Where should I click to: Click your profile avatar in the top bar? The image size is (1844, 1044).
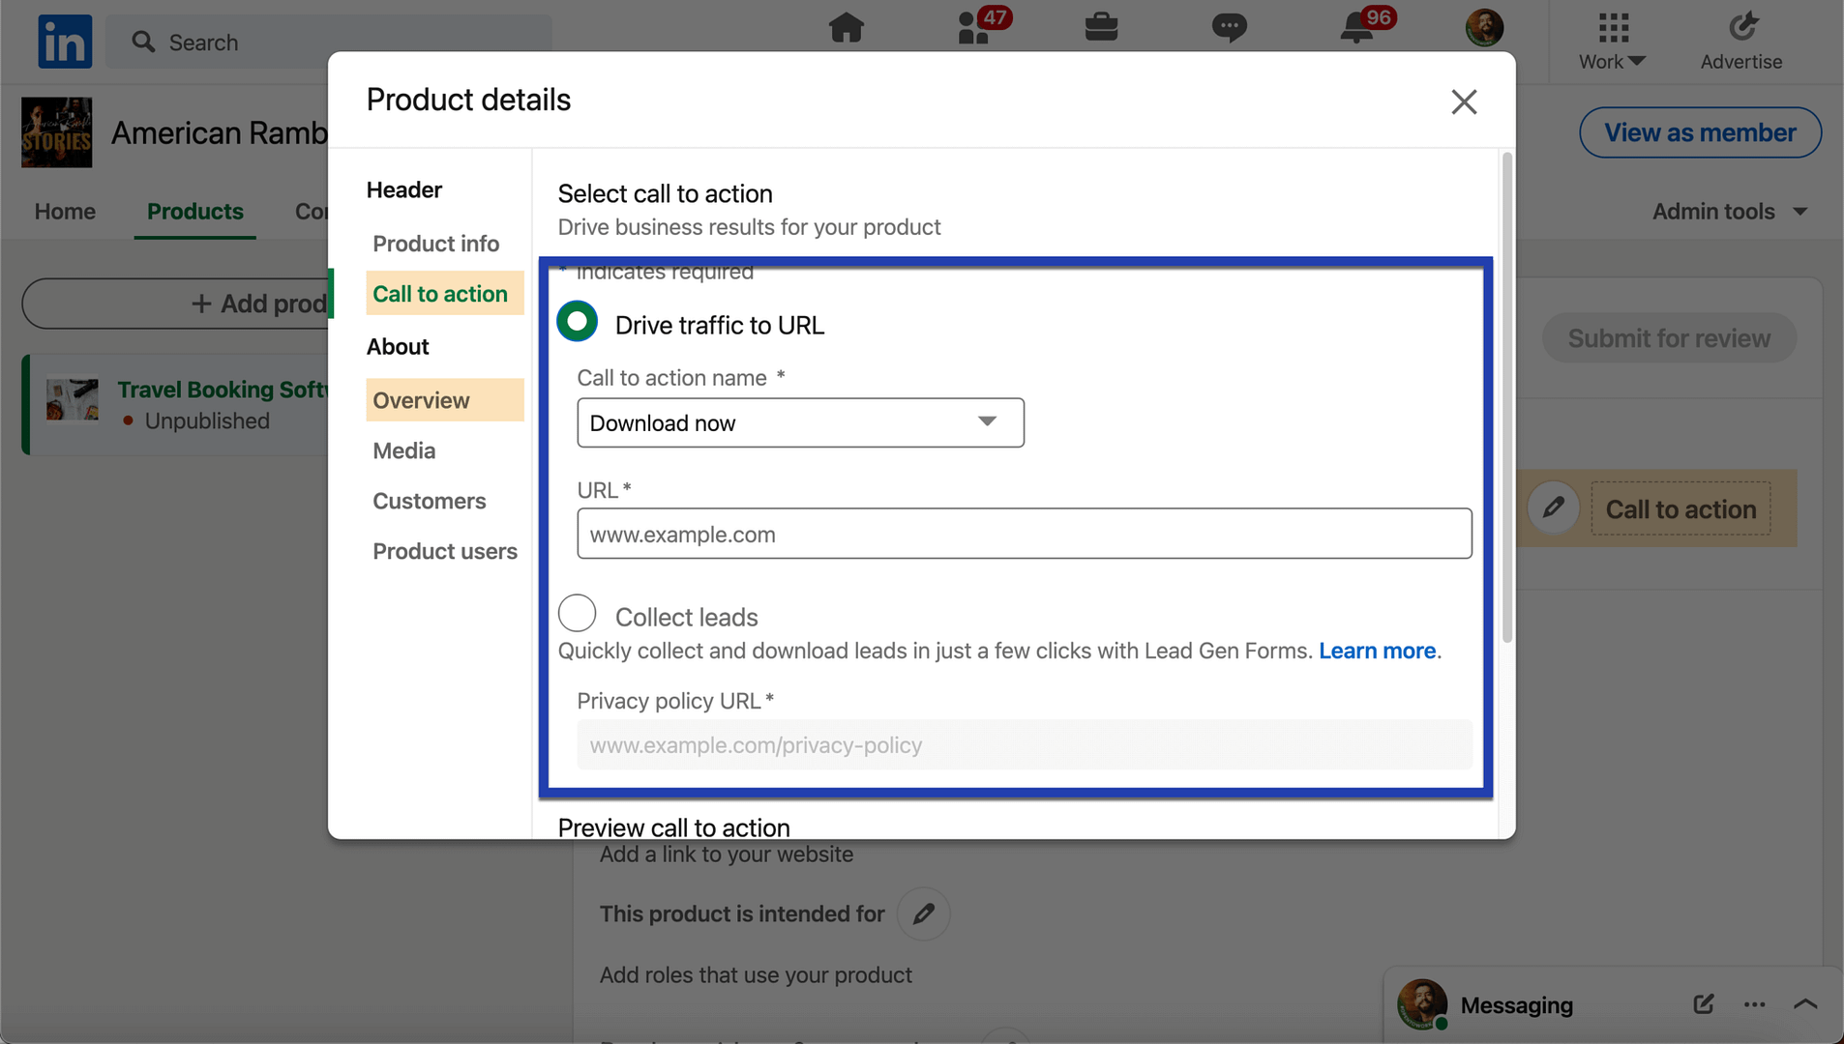click(1485, 28)
